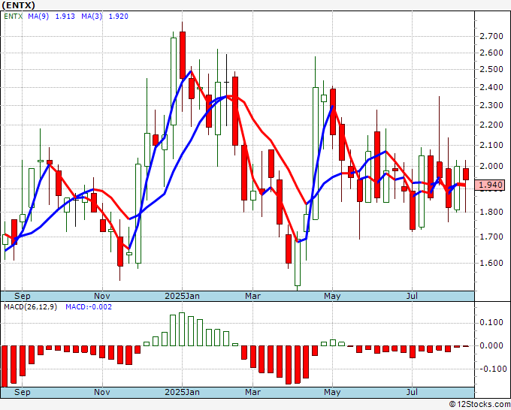Click the (ENTX) chart title

pyautogui.click(x=18, y=5)
